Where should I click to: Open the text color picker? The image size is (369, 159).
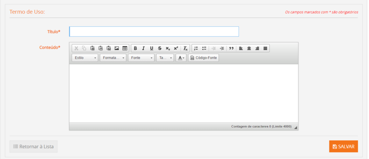[x=181, y=58]
